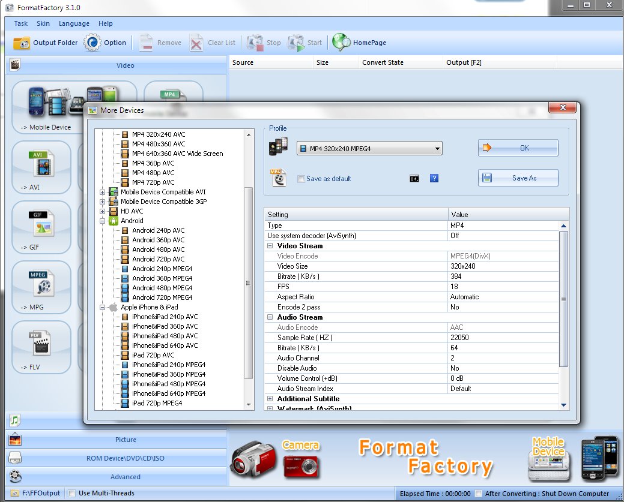This screenshot has height=502, width=624.
Task: Open the Task menu
Action: [x=20, y=23]
